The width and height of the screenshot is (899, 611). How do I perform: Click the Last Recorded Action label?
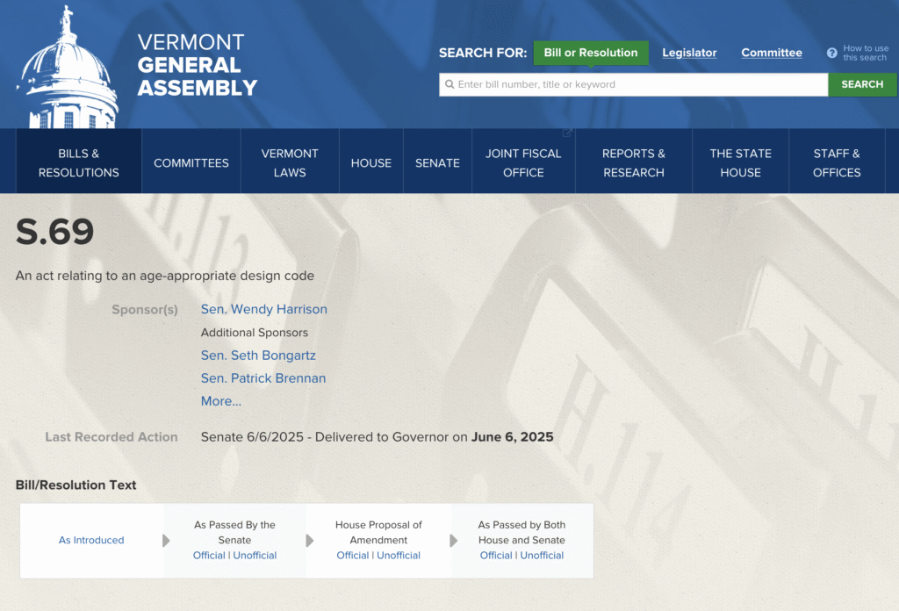pyautogui.click(x=111, y=437)
